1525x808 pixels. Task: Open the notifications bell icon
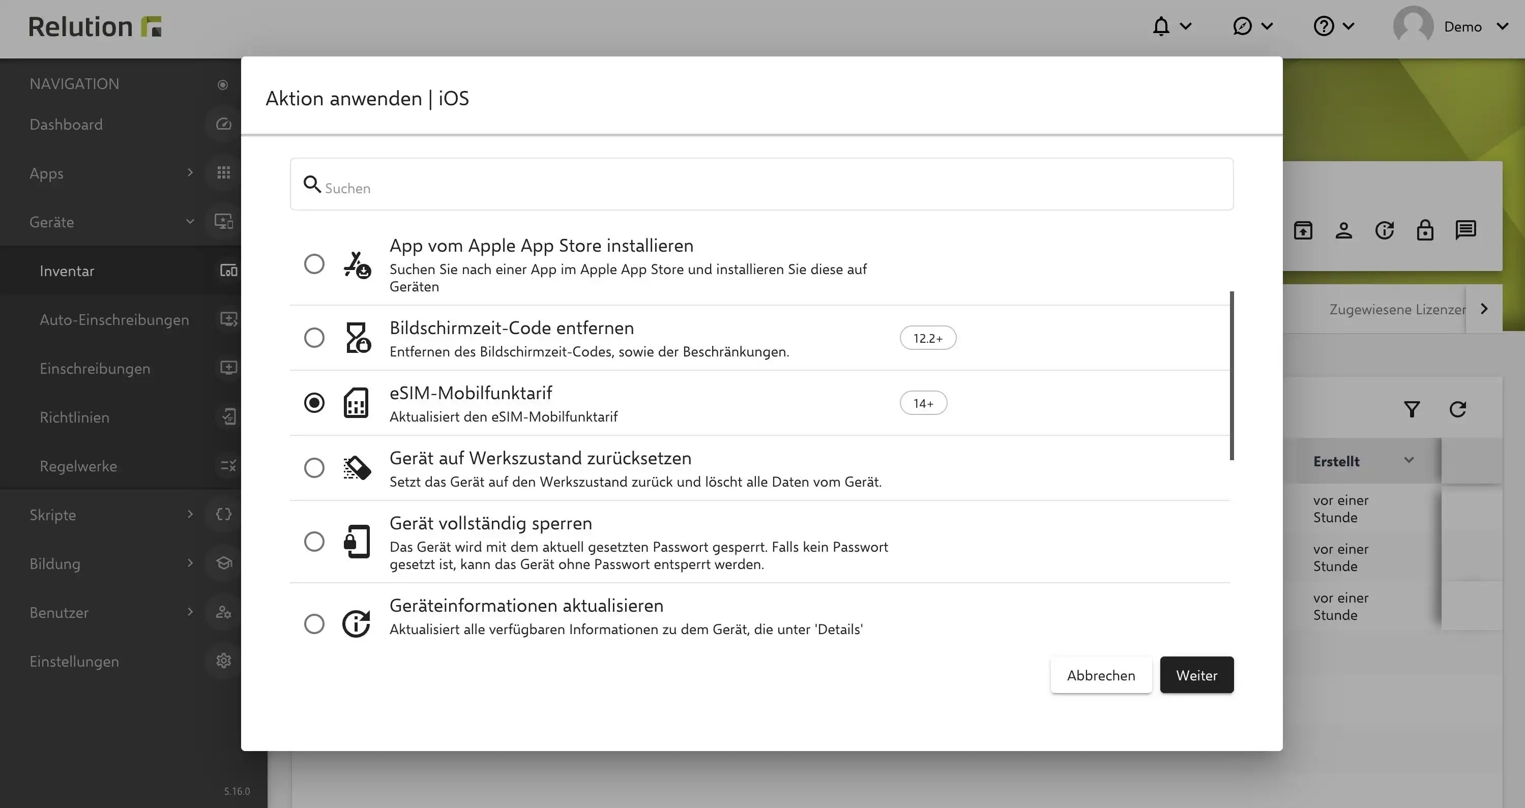pos(1161,26)
